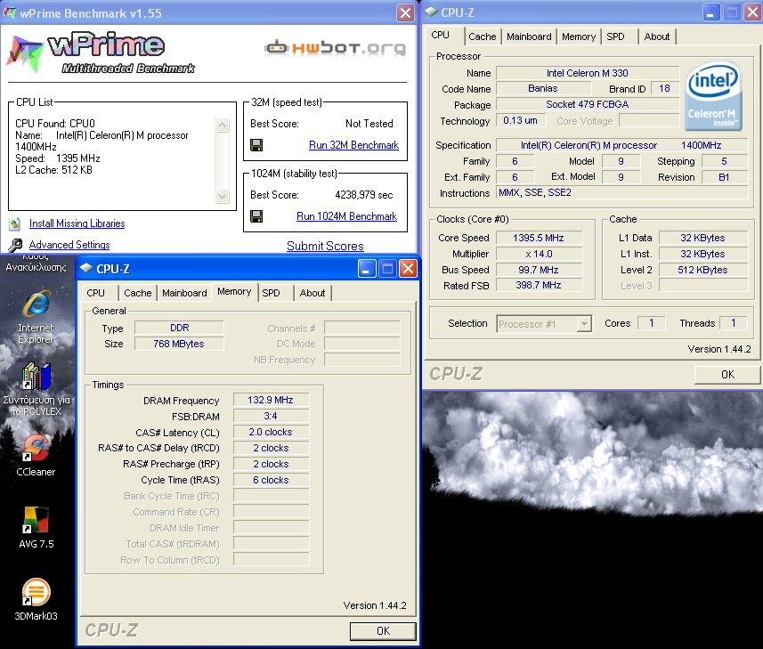Click the Package value Socket 479 FCBGA
763x649 pixels.
click(588, 104)
